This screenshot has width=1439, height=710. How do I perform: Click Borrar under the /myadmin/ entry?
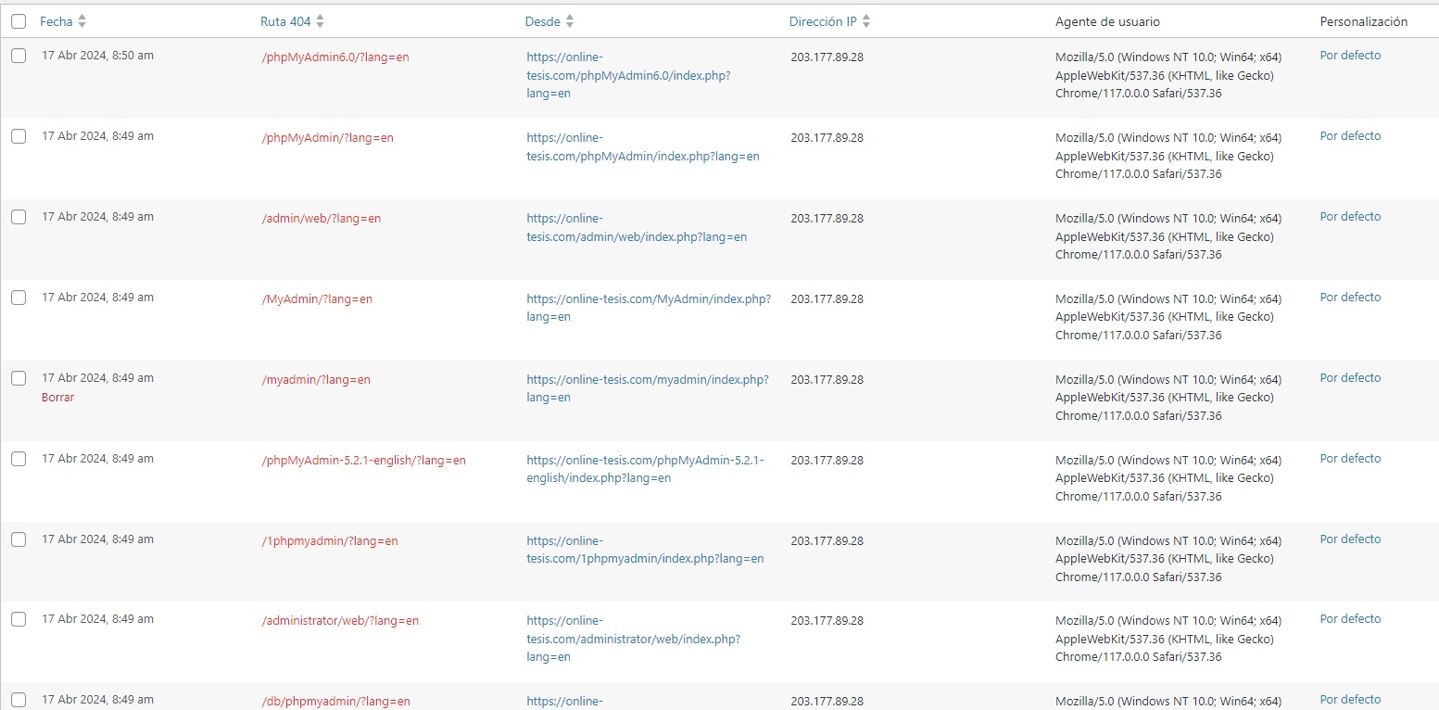[57, 398]
